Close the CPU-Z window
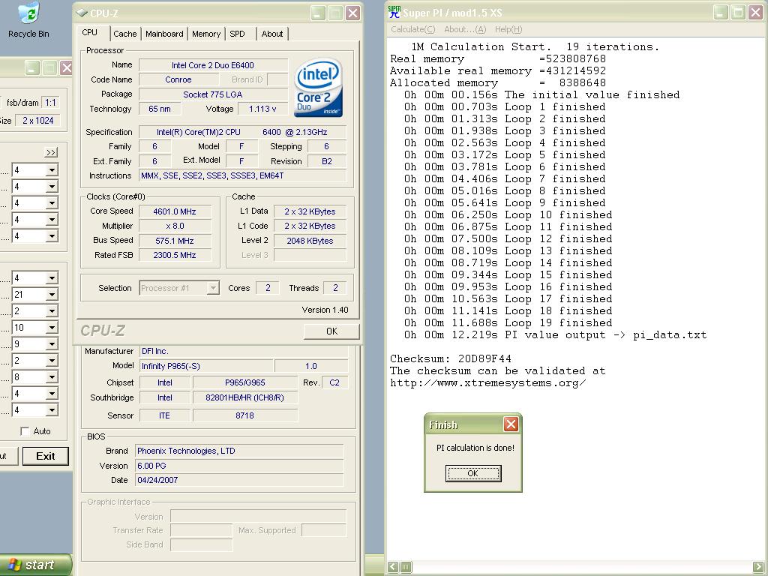768x576 pixels. click(352, 13)
